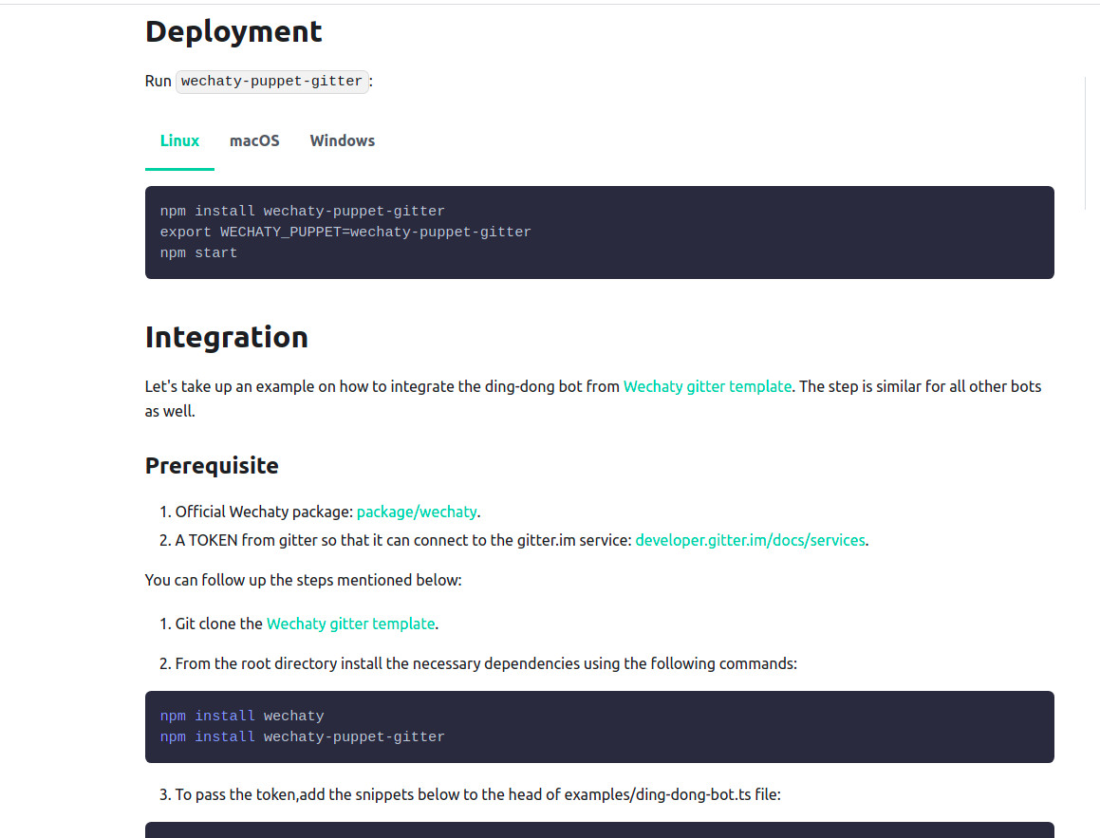Switch to the macOS tab

254,140
